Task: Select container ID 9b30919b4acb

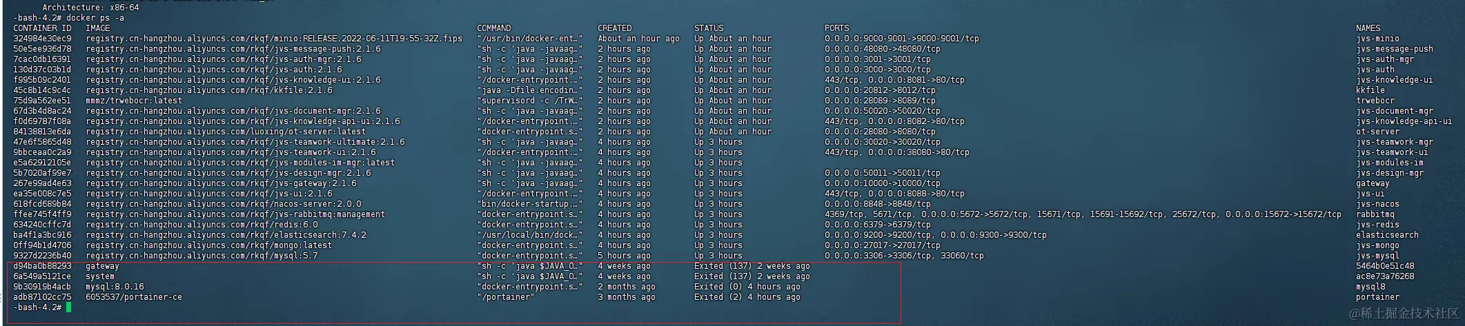Action: [x=42, y=287]
